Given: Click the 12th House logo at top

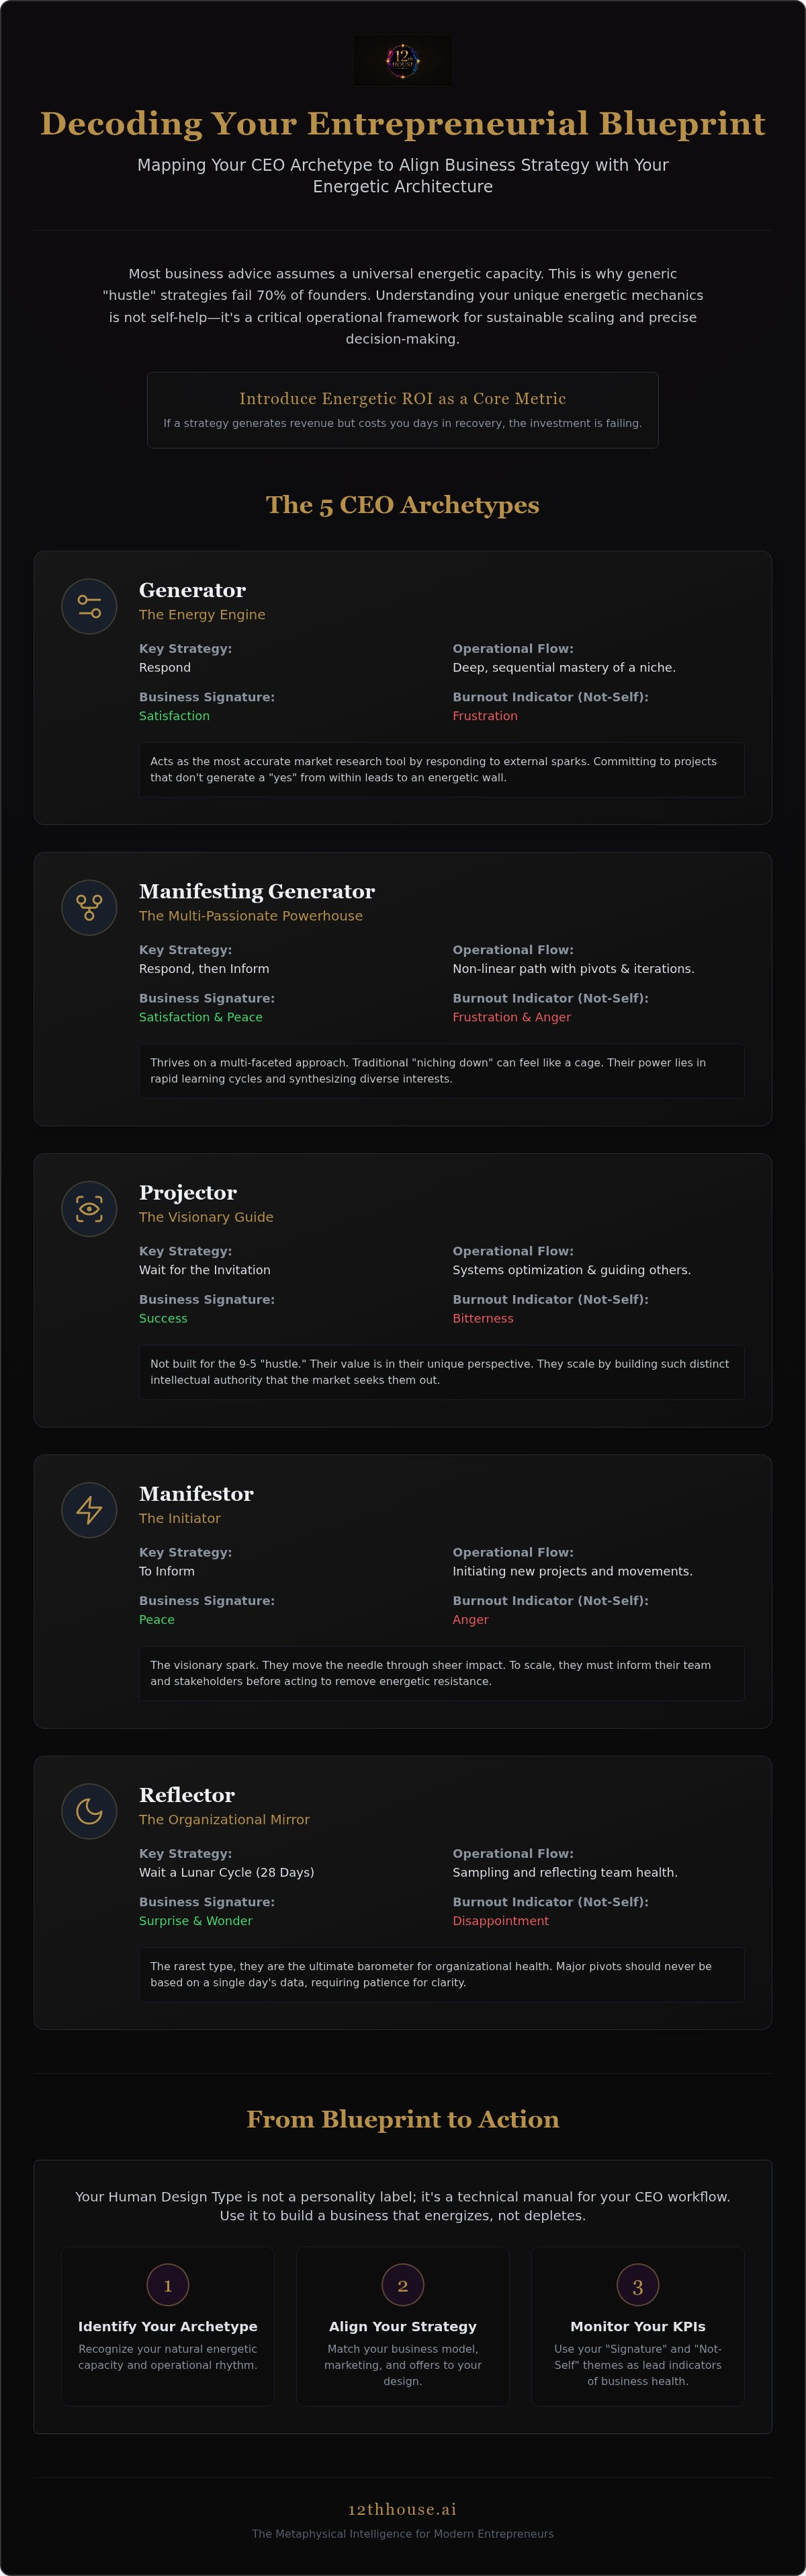Looking at the screenshot, I should point(402,60).
